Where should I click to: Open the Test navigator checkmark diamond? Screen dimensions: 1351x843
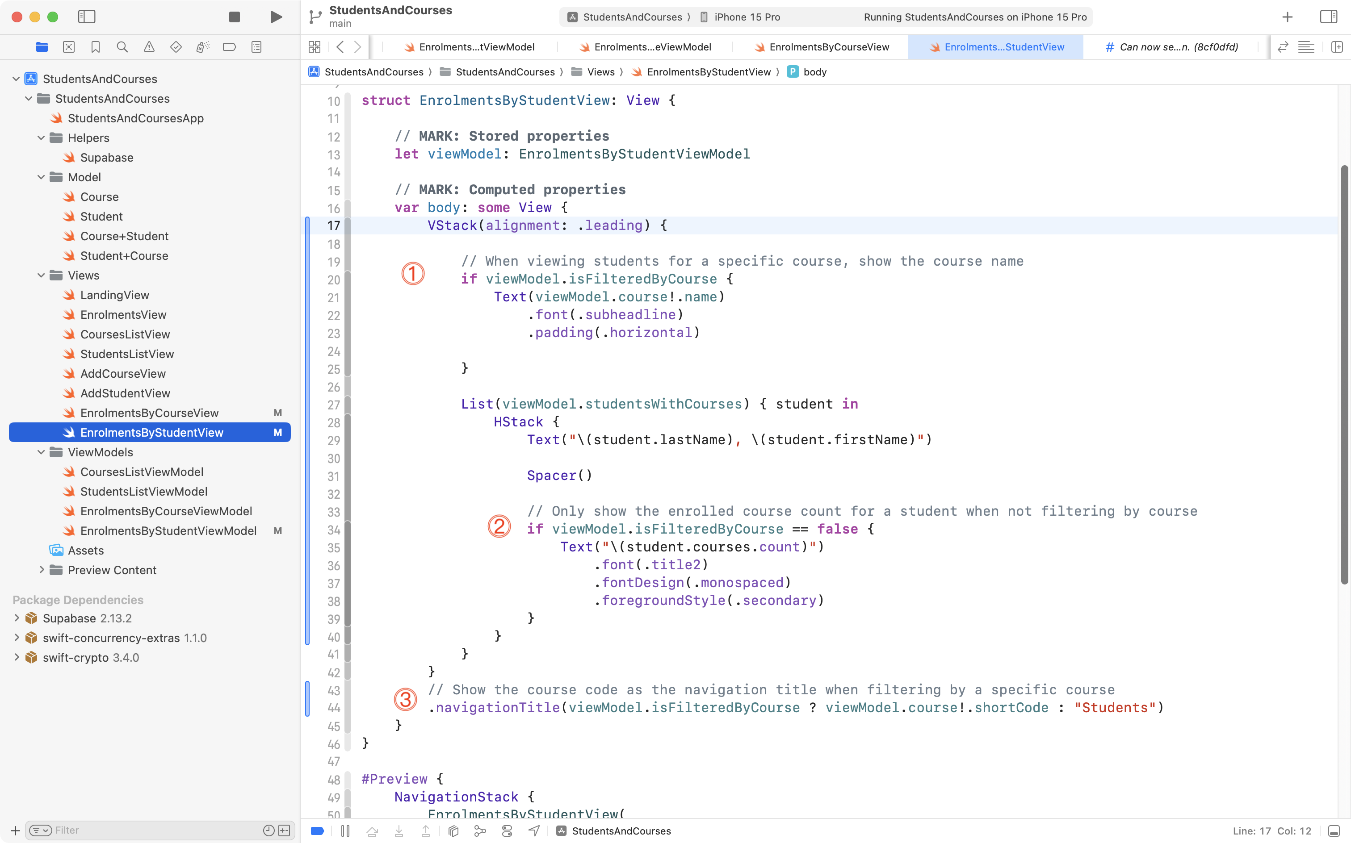tap(176, 47)
